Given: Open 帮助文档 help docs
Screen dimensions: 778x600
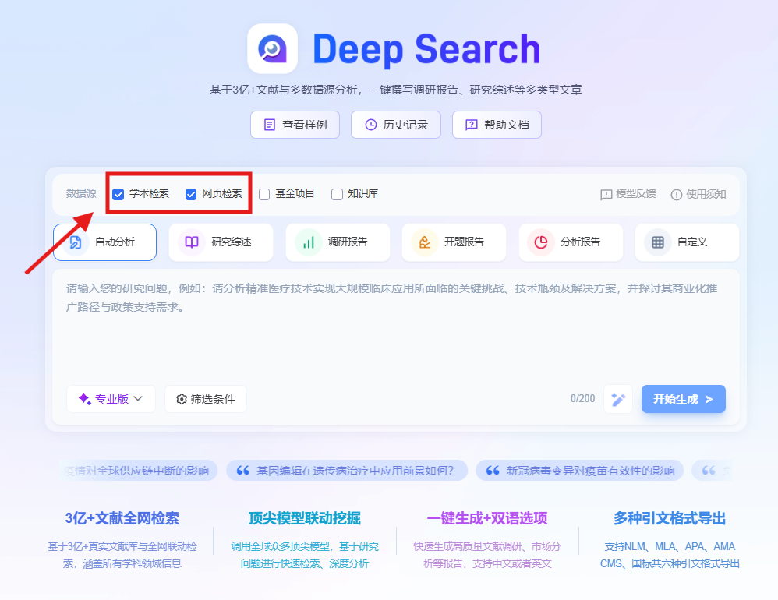Looking at the screenshot, I should tap(497, 125).
